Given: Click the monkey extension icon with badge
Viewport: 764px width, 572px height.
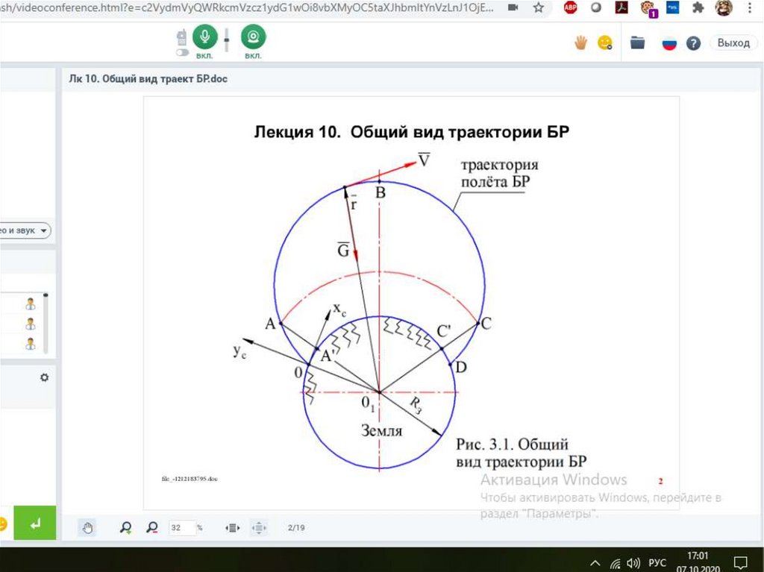Looking at the screenshot, I should pyautogui.click(x=648, y=8).
